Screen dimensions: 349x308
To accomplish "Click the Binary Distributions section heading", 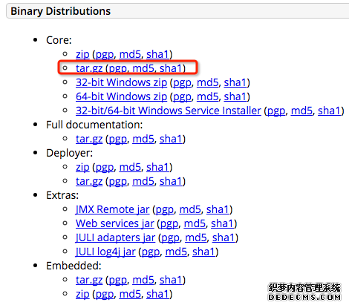I will click(61, 11).
